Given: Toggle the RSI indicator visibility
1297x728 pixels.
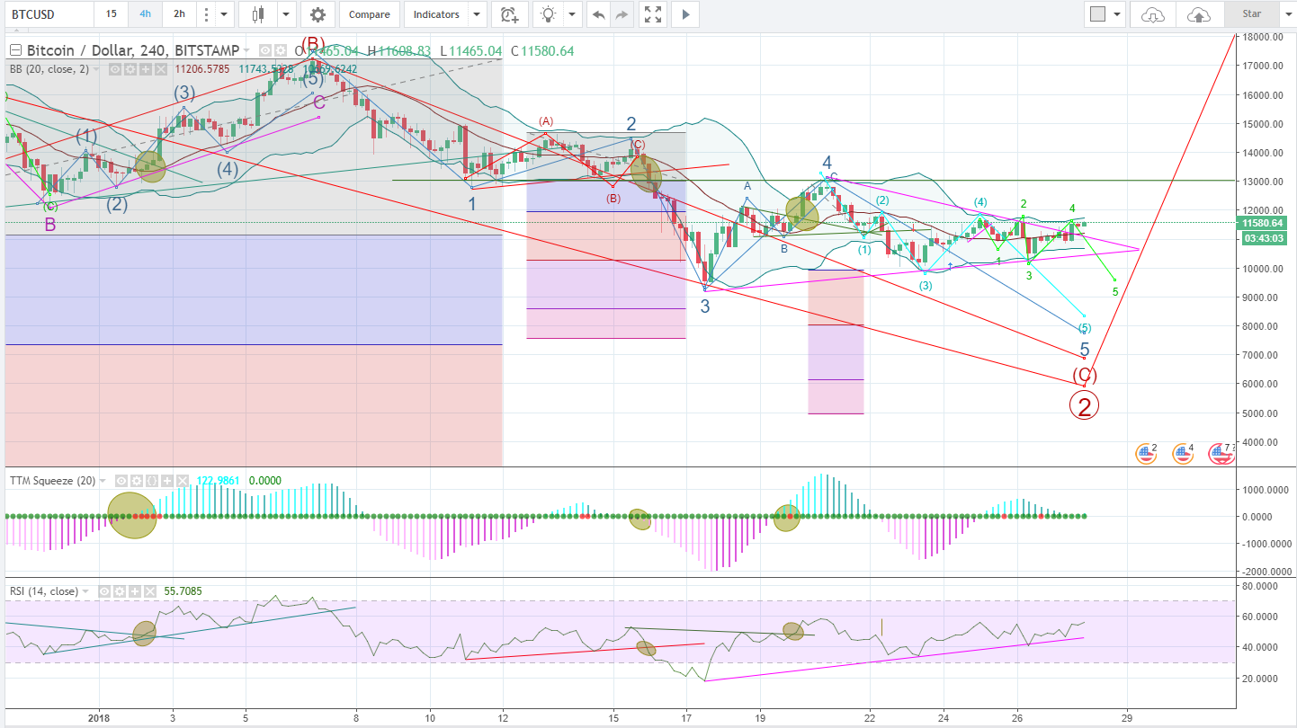Looking at the screenshot, I should pyautogui.click(x=103, y=590).
